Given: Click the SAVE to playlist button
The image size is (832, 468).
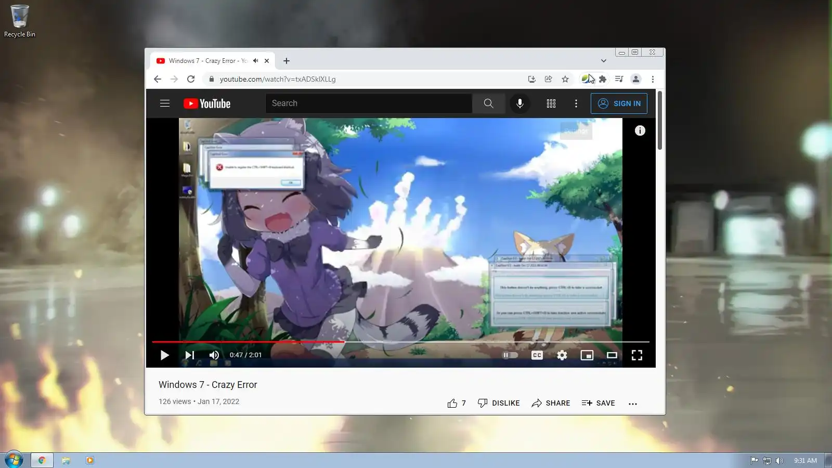Looking at the screenshot, I should click(x=598, y=403).
